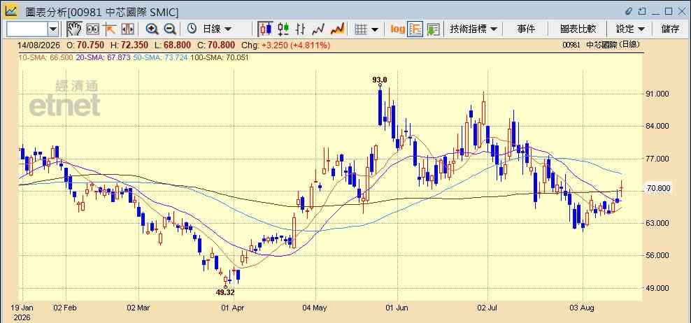Click the 10-SMA: 66.500 legend label
The image size is (691, 323).
(46, 57)
